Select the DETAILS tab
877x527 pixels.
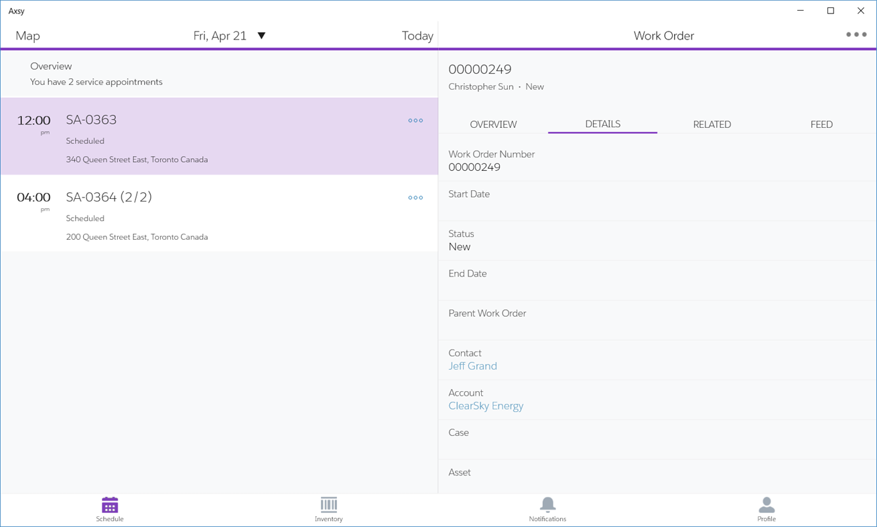(602, 124)
